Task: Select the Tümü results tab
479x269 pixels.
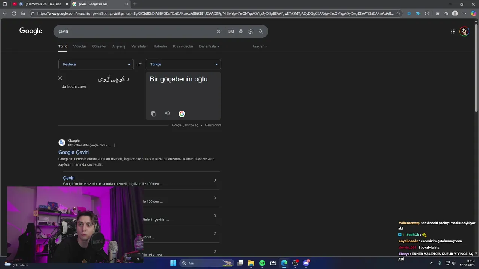Action: pos(63,46)
